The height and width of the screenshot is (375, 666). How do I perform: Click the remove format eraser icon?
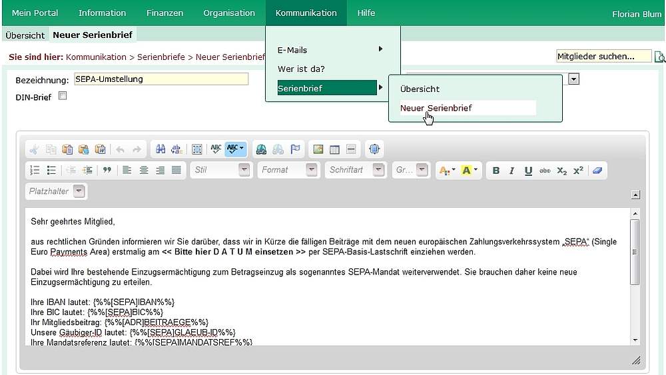(x=597, y=171)
